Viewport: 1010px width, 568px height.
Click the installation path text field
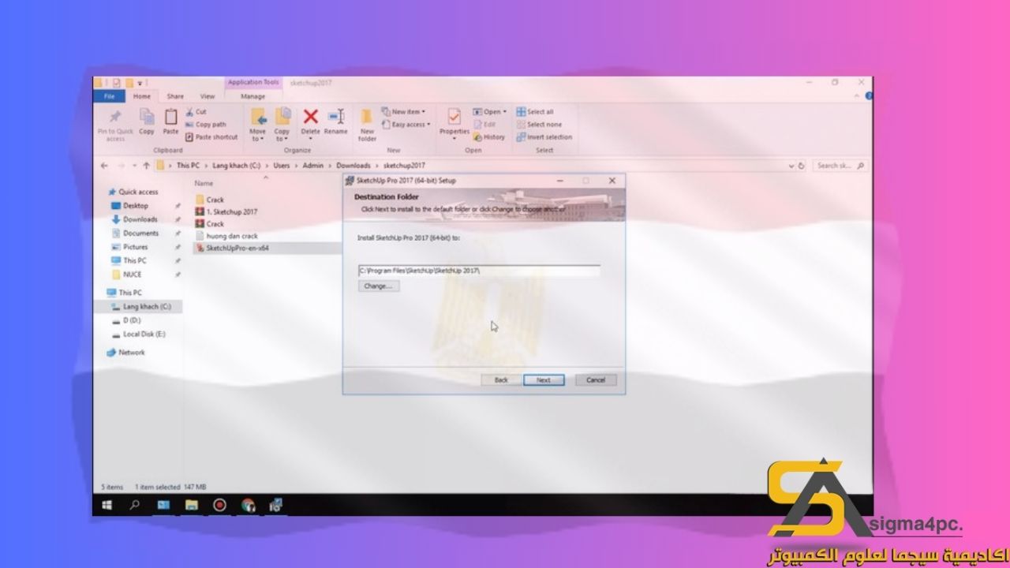479,271
